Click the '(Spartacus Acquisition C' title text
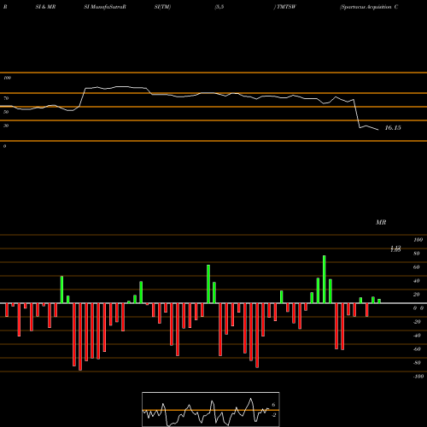This screenshot has width=427, height=427. [x=369, y=7]
